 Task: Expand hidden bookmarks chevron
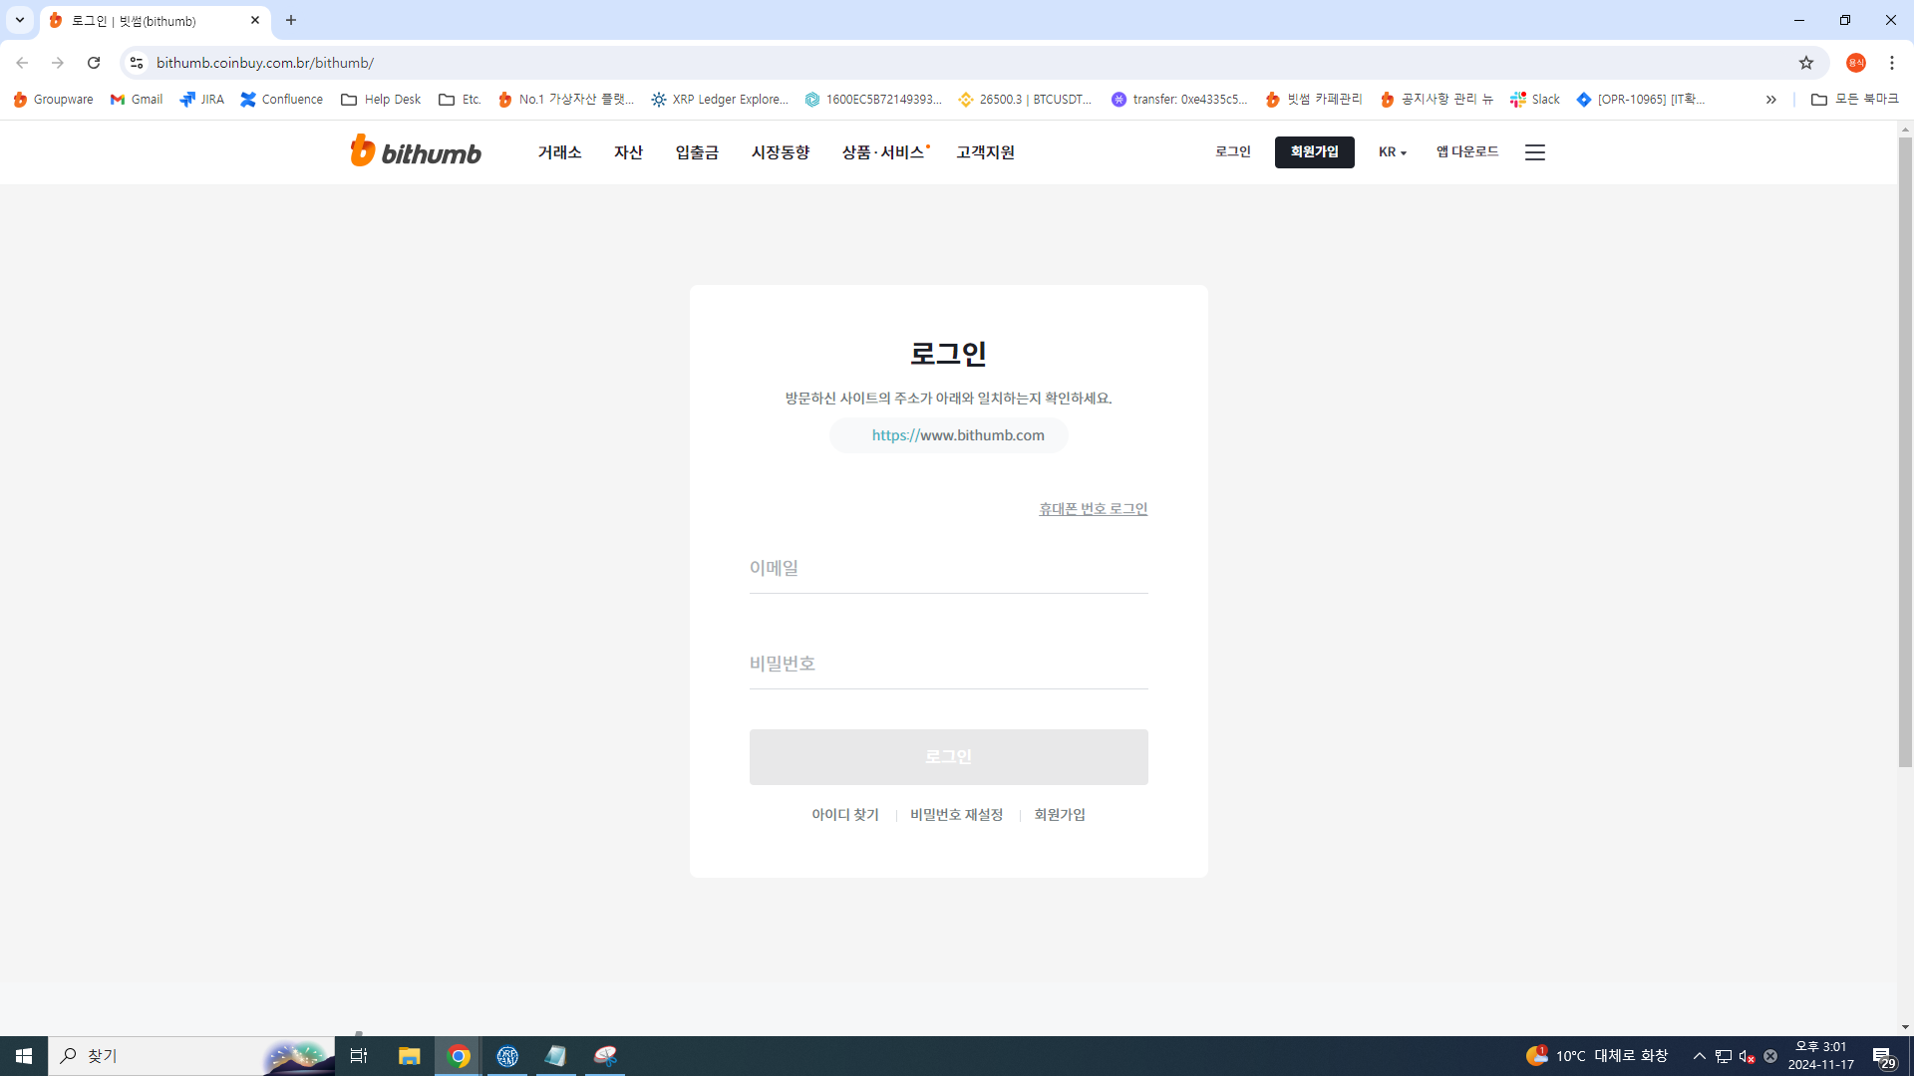1770,100
